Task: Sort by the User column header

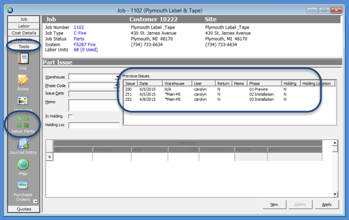Action: click(x=204, y=84)
